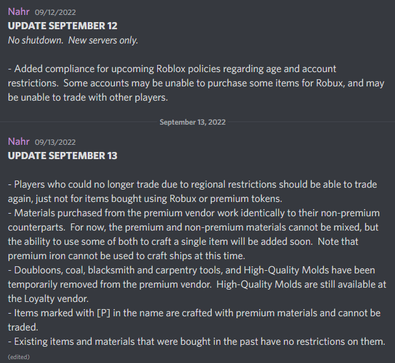
Task: Click the 'premium iron cannot be used' line
Action: tap(127, 256)
